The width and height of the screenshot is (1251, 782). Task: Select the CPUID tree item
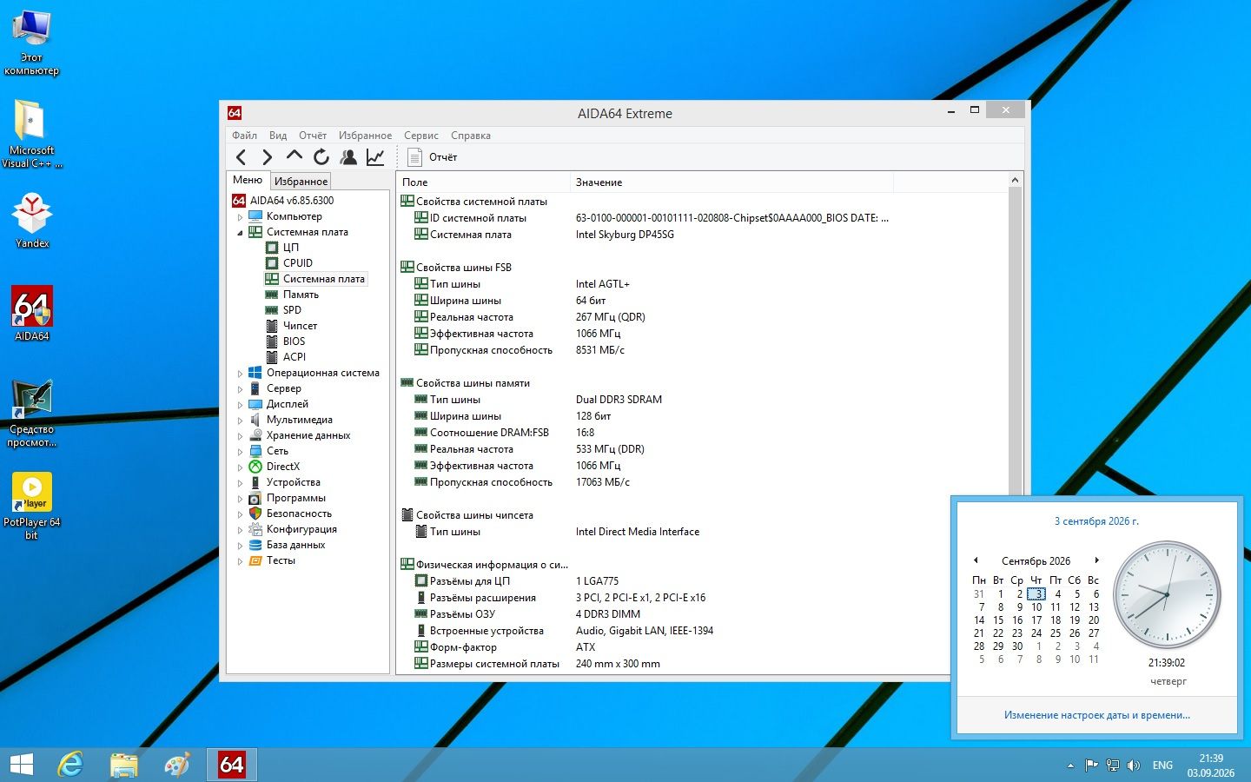click(298, 263)
